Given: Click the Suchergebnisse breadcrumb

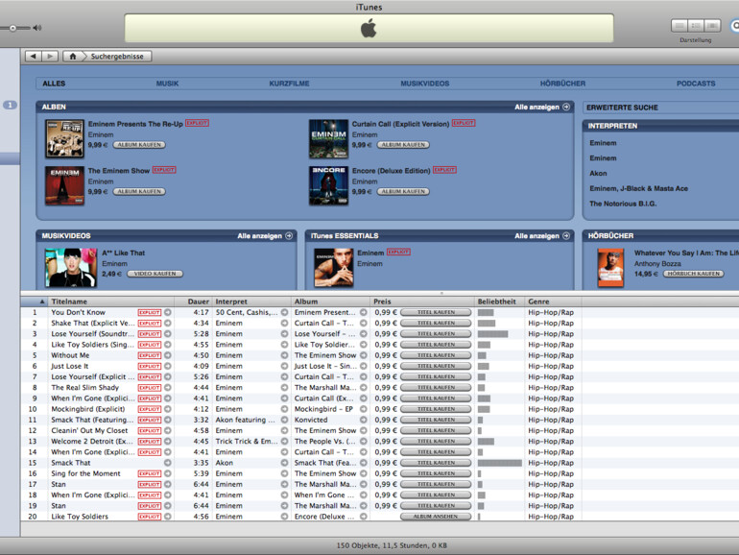Looking at the screenshot, I should tap(117, 56).
